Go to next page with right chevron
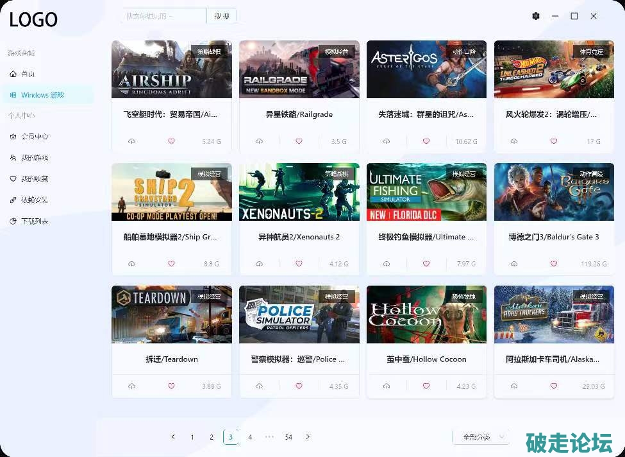Viewport: 625px width, 457px height. point(308,437)
